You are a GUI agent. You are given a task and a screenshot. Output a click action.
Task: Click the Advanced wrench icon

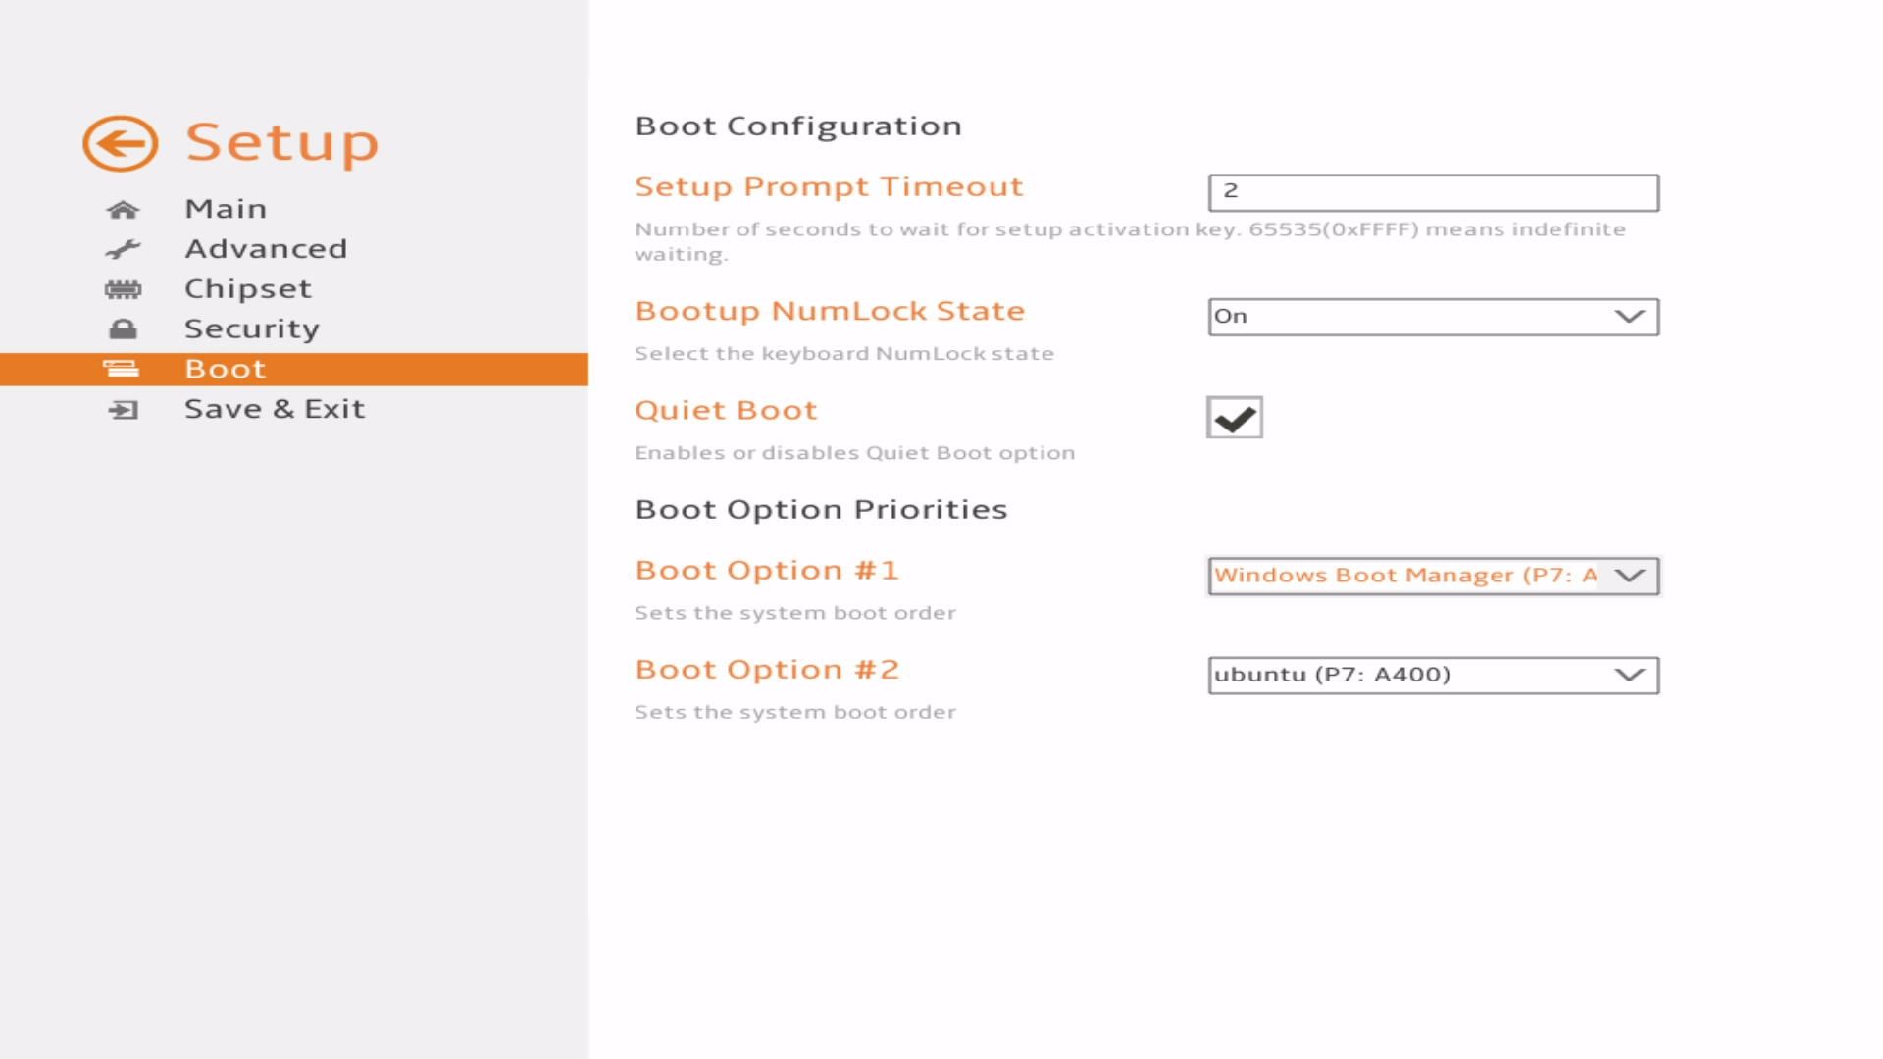pos(123,249)
